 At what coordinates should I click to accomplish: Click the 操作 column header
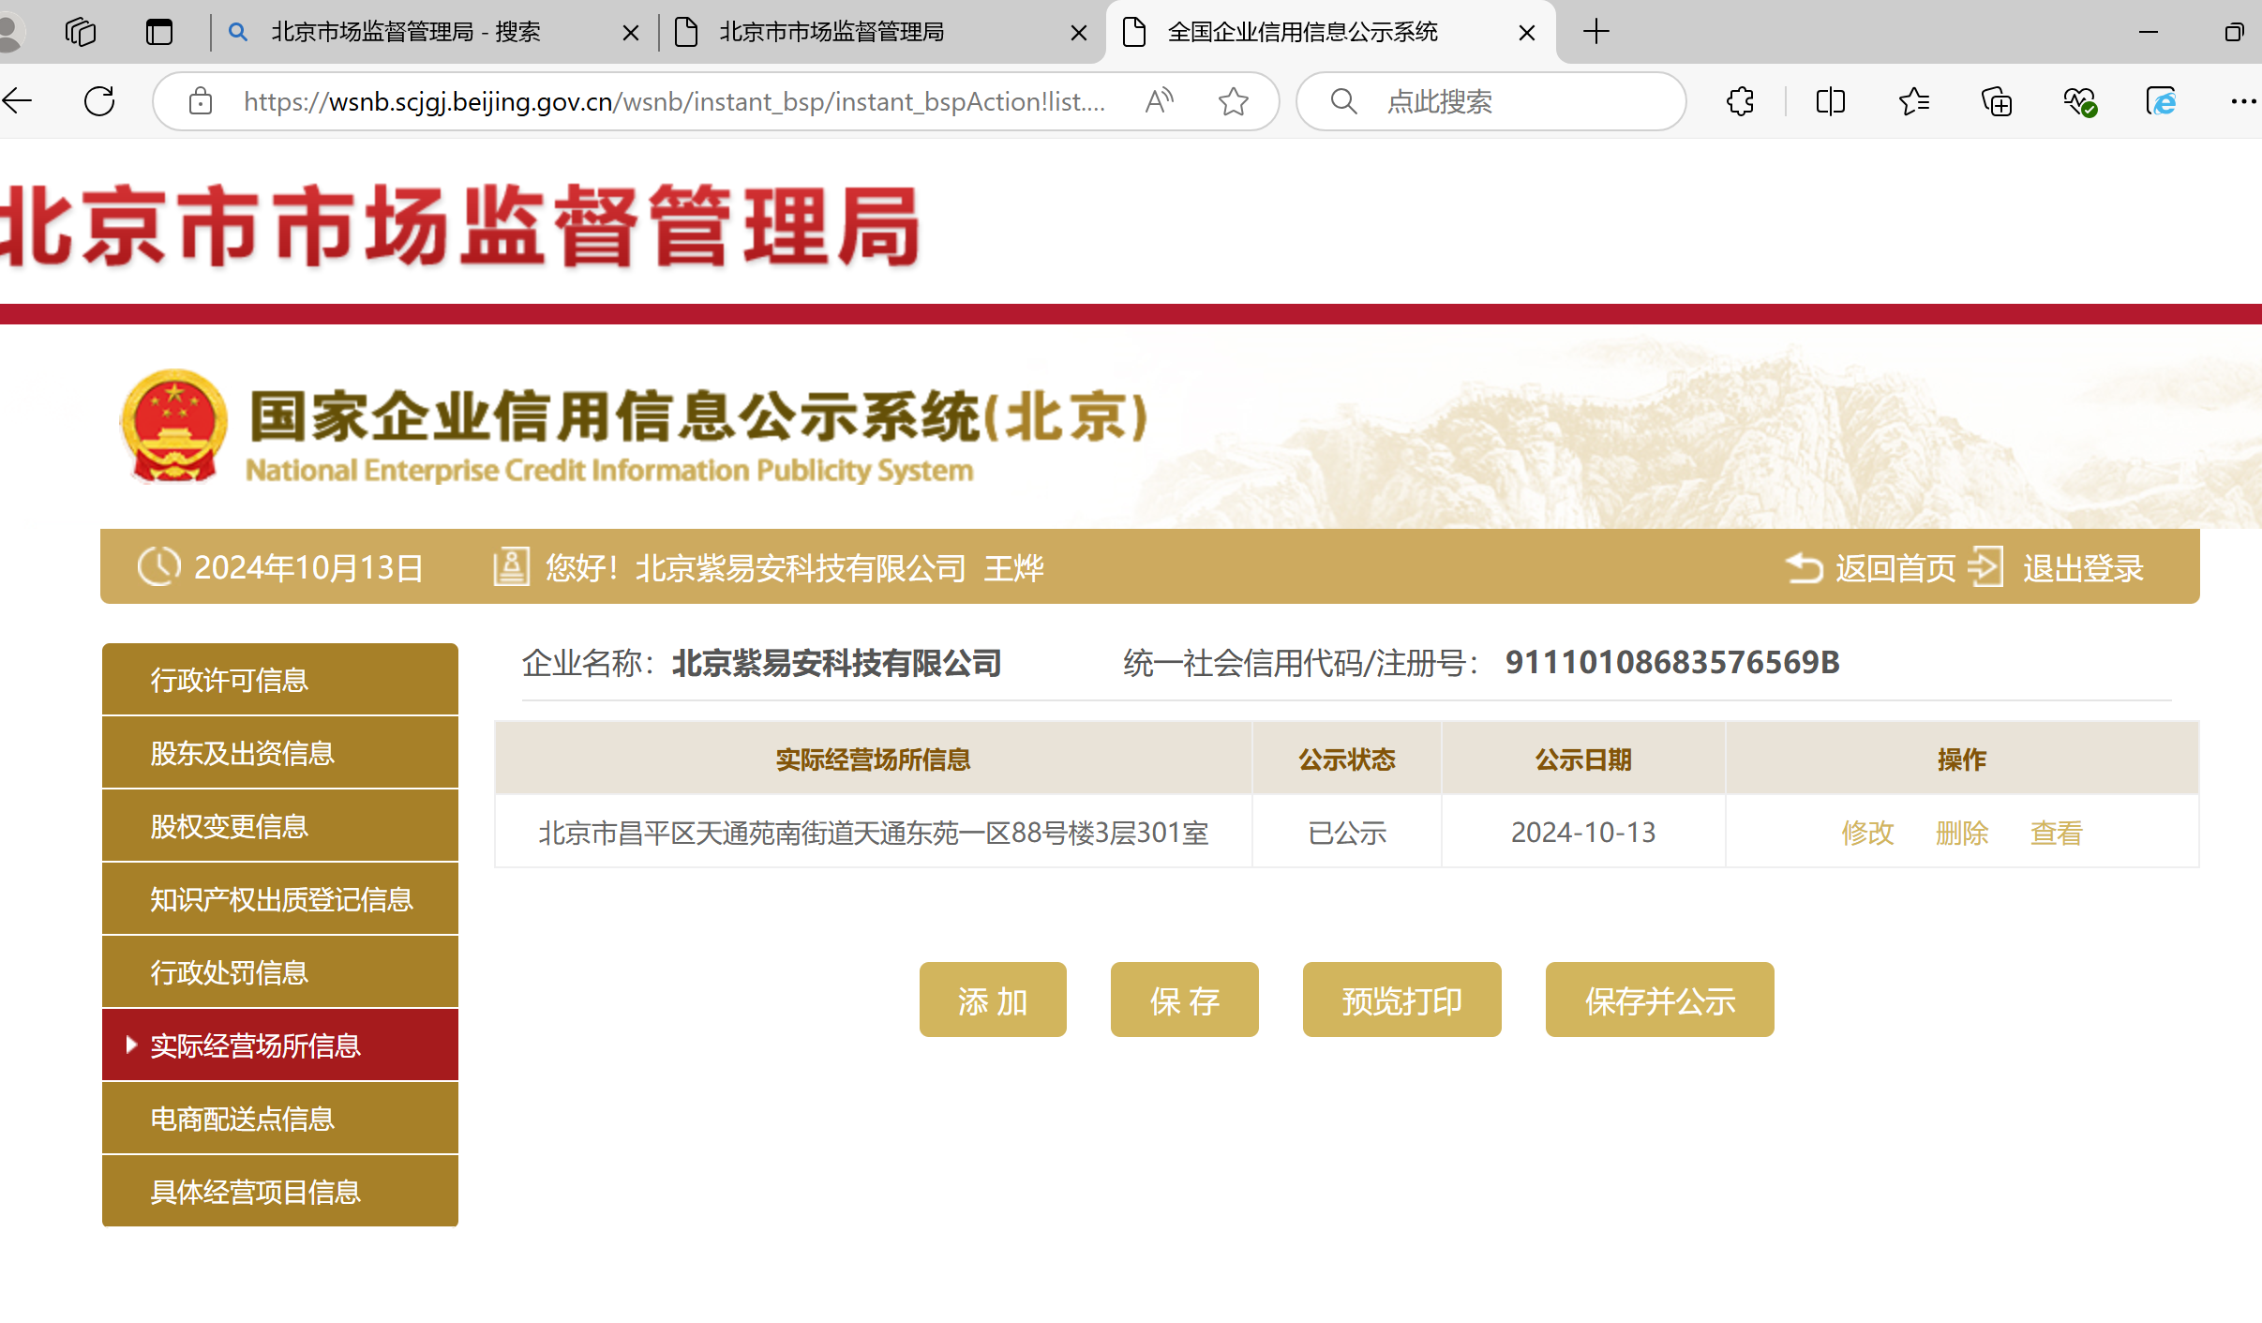point(1962,759)
